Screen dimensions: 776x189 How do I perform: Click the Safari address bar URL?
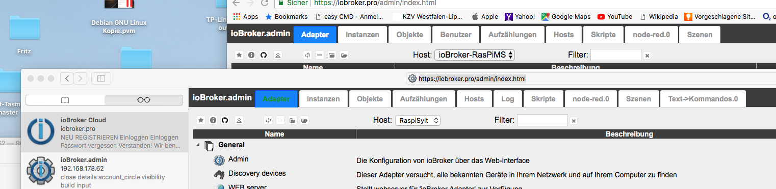pyautogui.click(x=472, y=78)
